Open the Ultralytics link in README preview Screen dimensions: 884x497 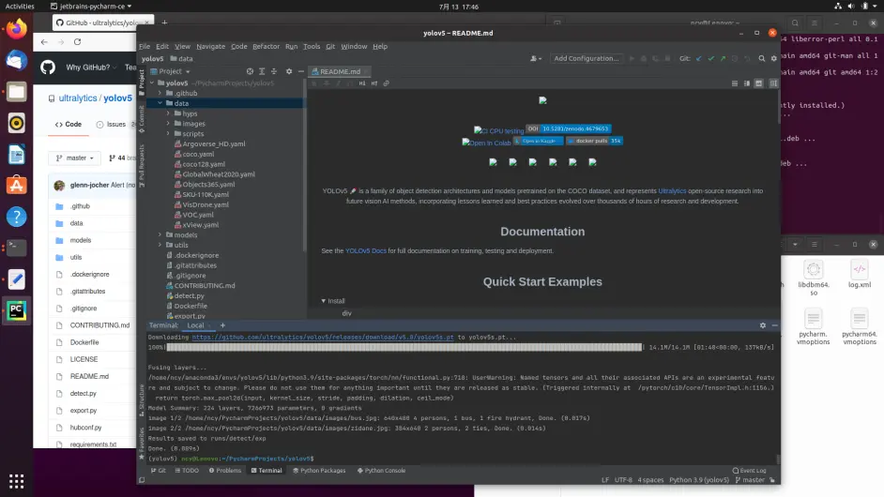click(672, 191)
